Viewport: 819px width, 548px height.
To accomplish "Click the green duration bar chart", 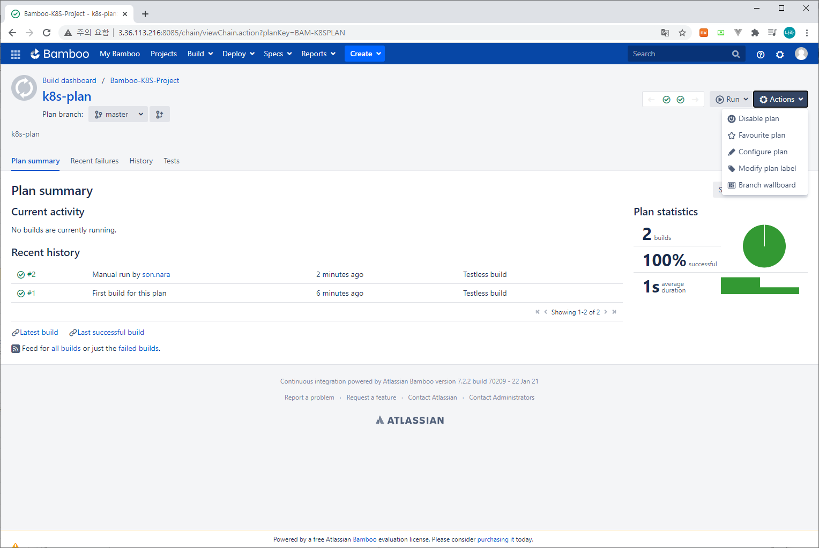I will point(760,286).
